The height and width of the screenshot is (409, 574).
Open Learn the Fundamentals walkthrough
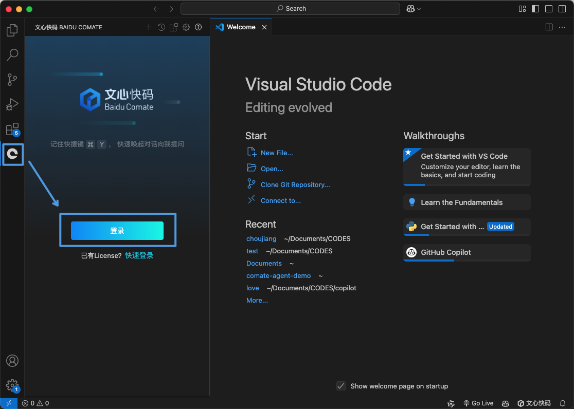coord(467,202)
